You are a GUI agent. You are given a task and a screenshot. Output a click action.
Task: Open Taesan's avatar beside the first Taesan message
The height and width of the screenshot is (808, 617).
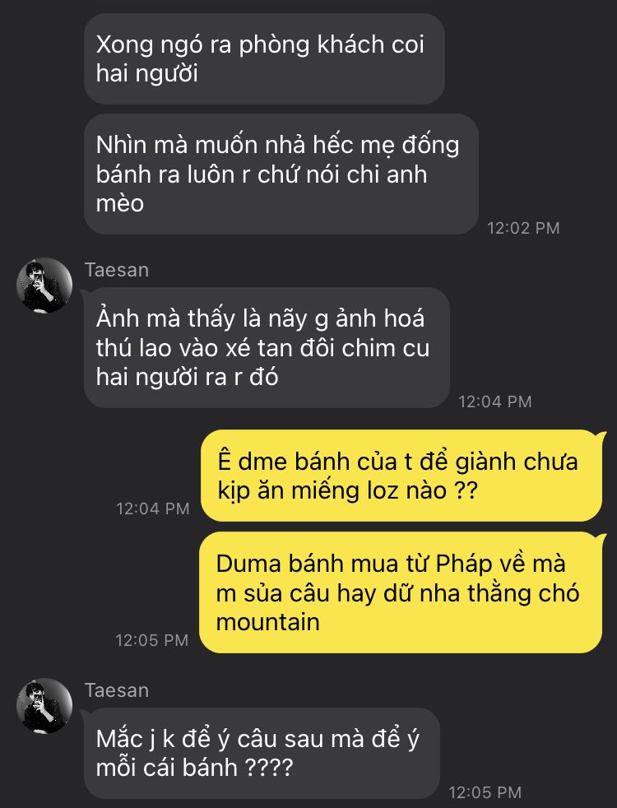point(44,286)
